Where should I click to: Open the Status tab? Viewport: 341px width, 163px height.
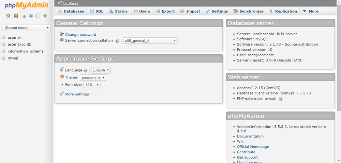click(118, 11)
